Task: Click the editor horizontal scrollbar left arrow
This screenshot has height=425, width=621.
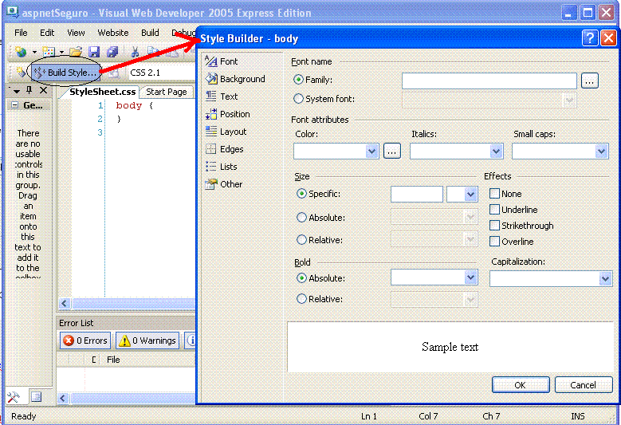Action: pyautogui.click(x=65, y=304)
